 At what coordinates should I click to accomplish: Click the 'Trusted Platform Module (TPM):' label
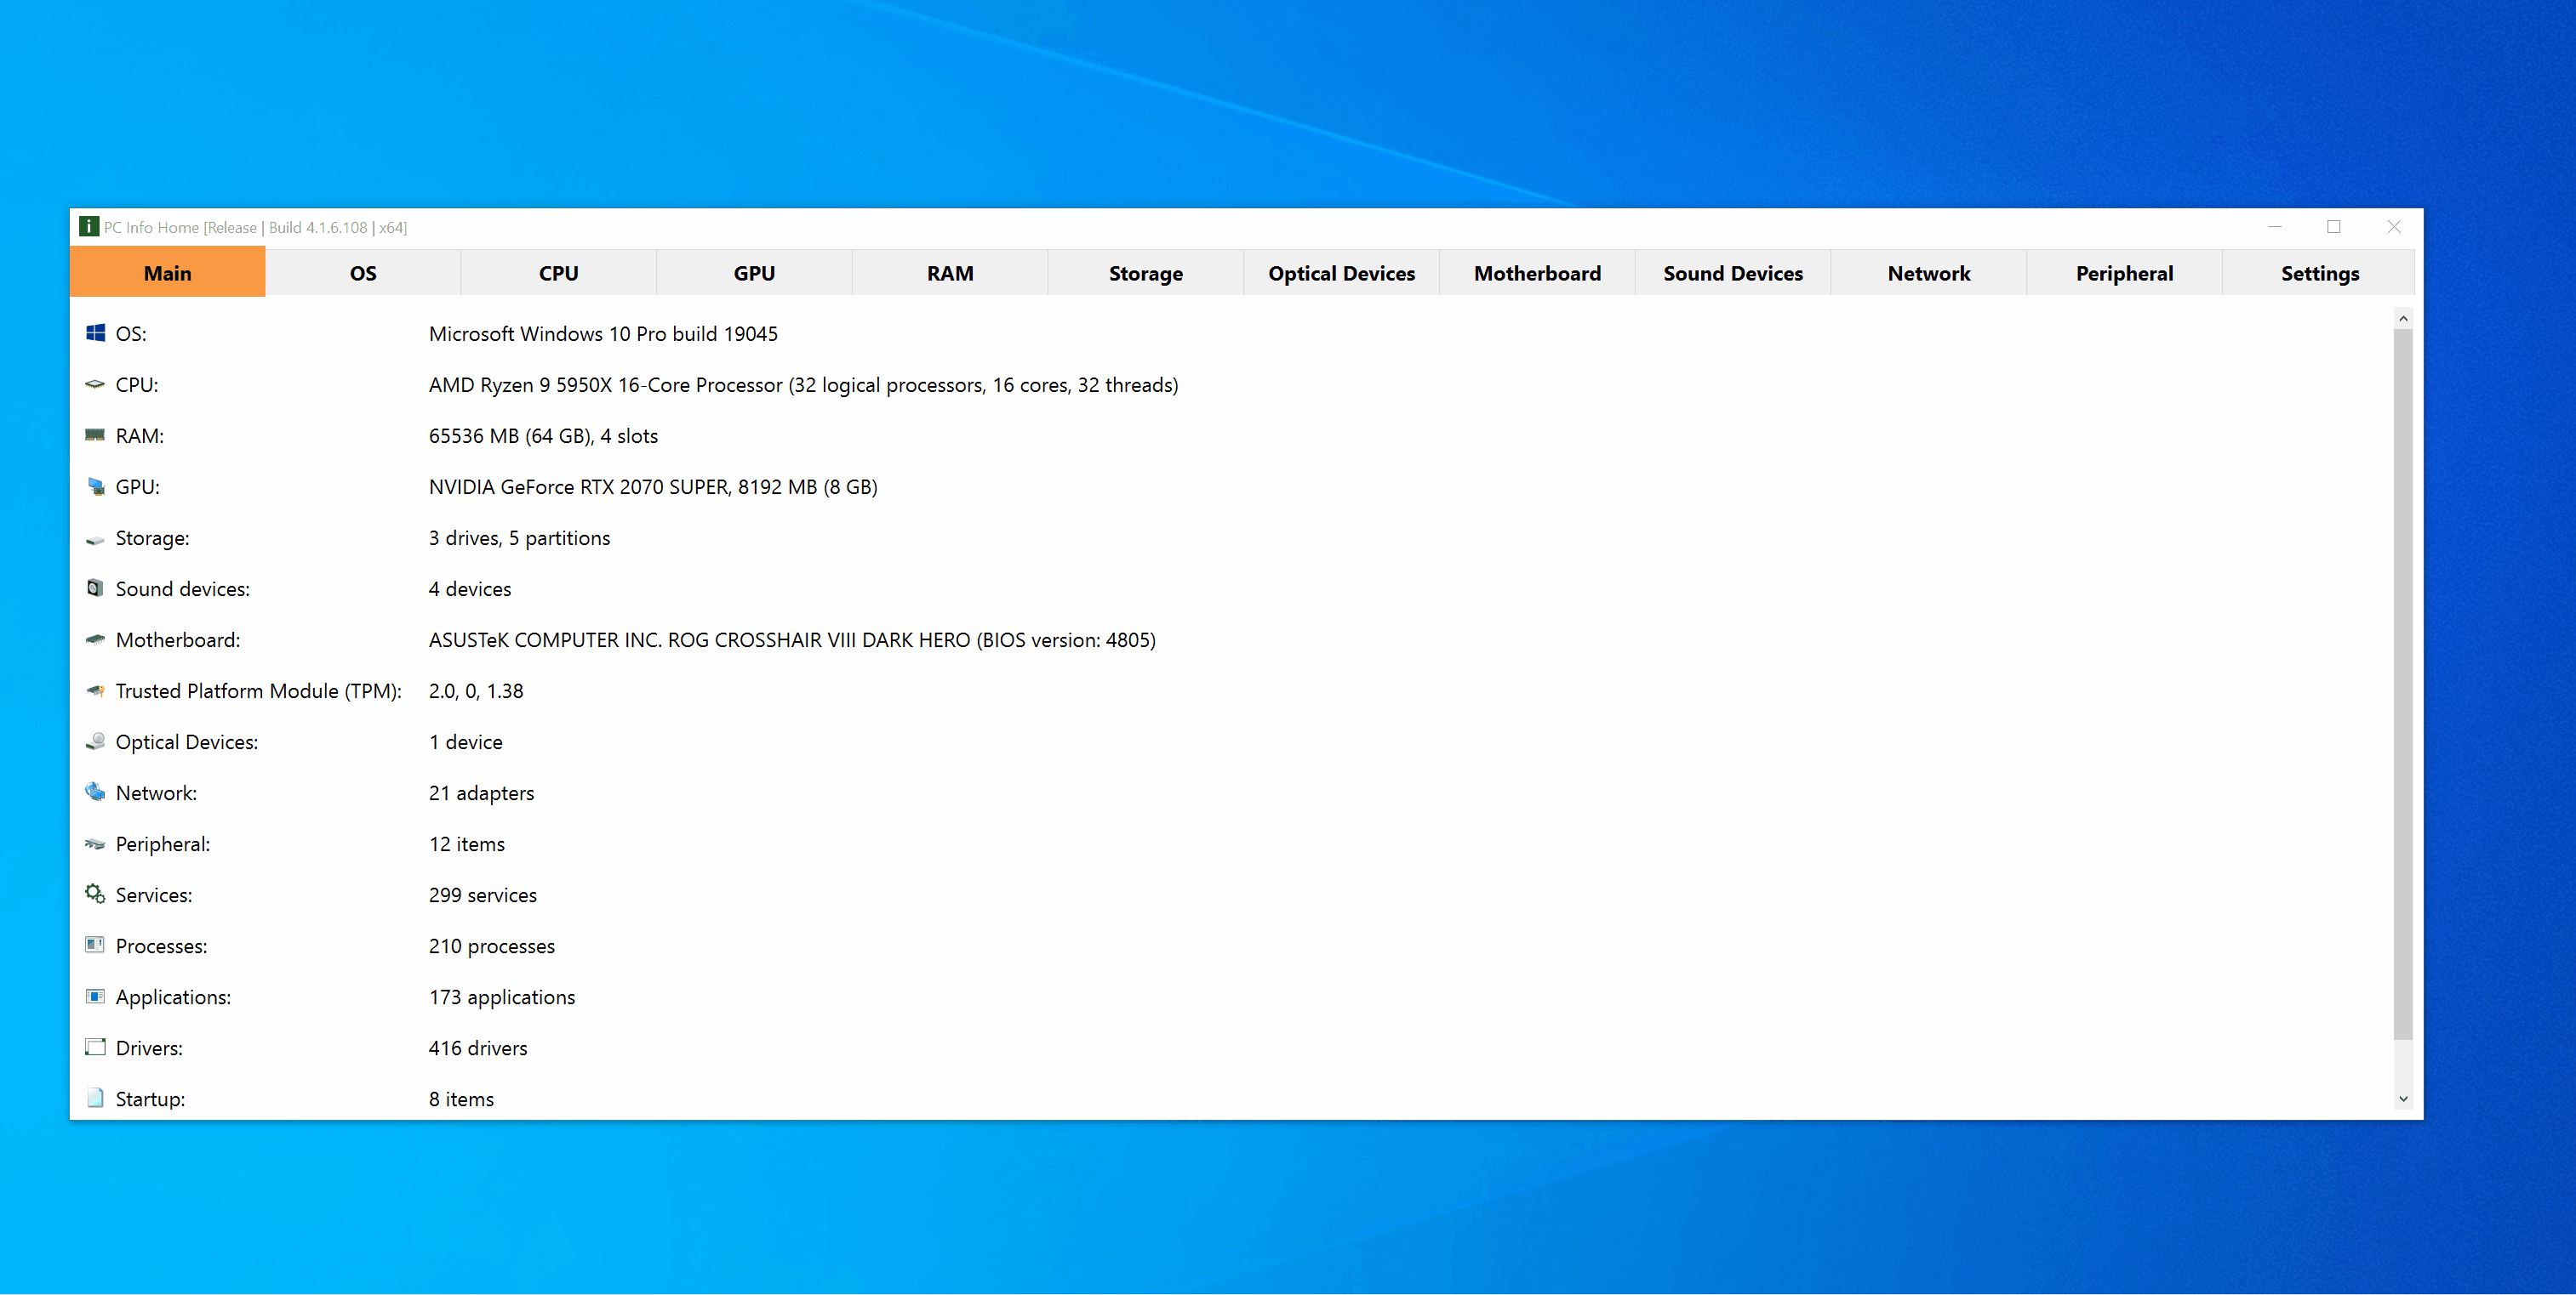259,690
